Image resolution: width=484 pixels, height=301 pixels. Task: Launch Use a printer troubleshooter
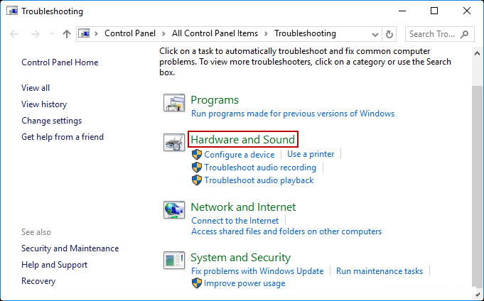click(311, 154)
